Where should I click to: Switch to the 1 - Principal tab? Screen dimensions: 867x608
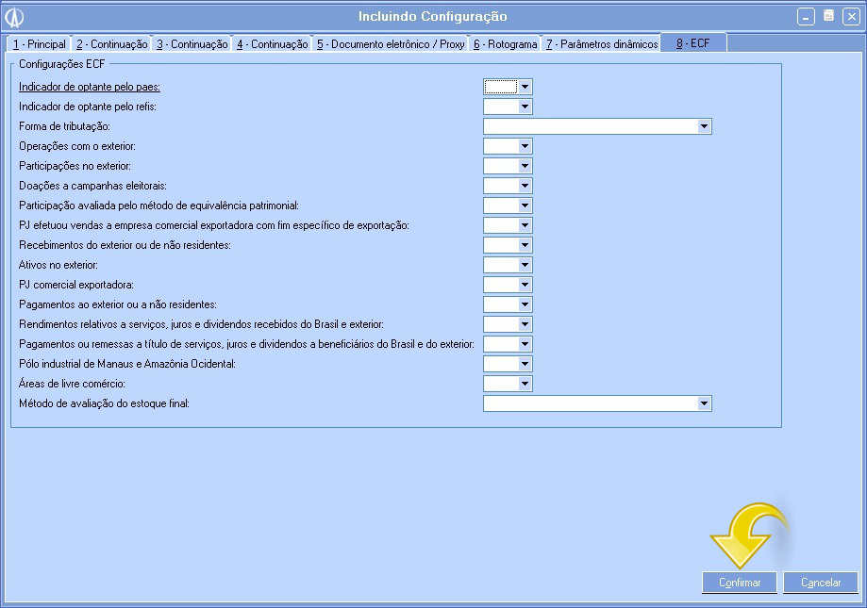[x=40, y=44]
